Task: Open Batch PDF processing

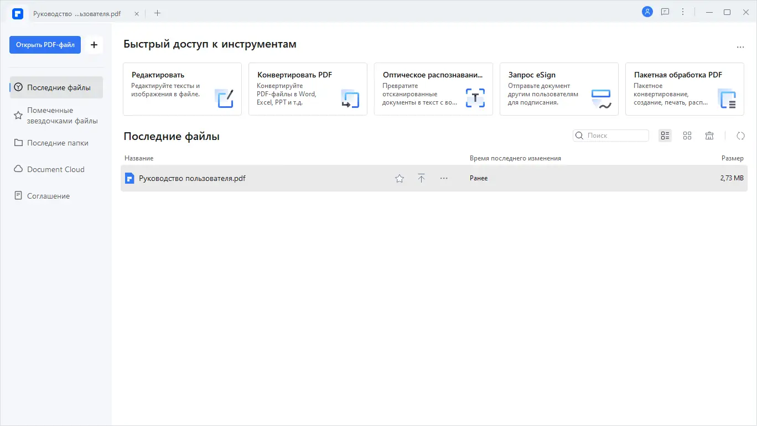Action: tap(685, 89)
